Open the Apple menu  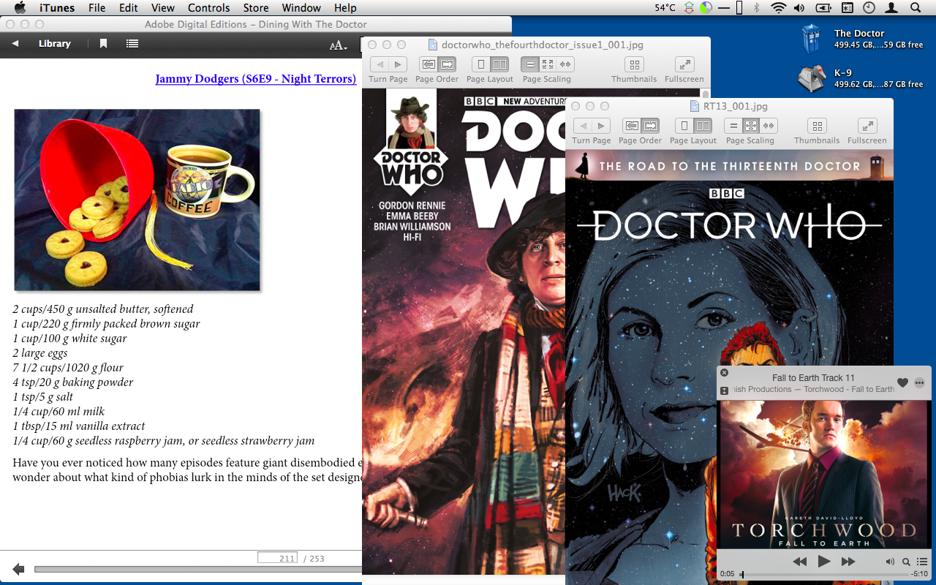20,8
